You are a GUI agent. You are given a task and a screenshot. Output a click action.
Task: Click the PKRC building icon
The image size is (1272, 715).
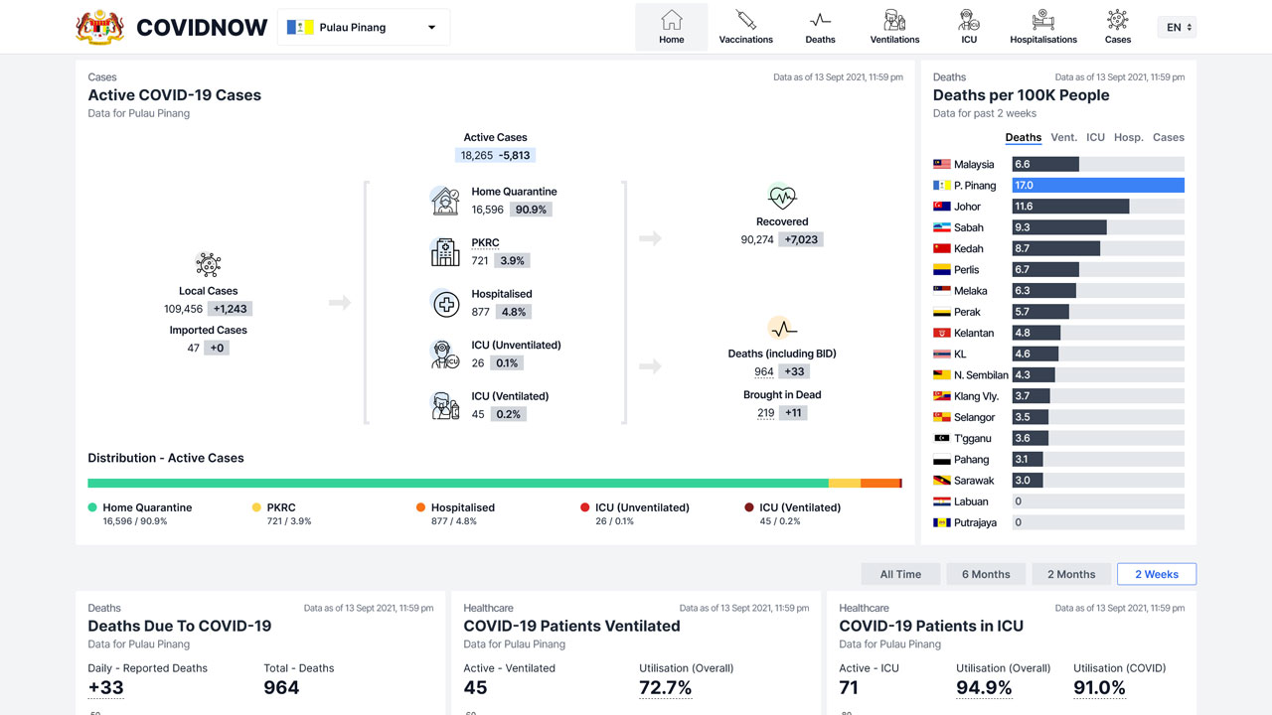coord(445,252)
